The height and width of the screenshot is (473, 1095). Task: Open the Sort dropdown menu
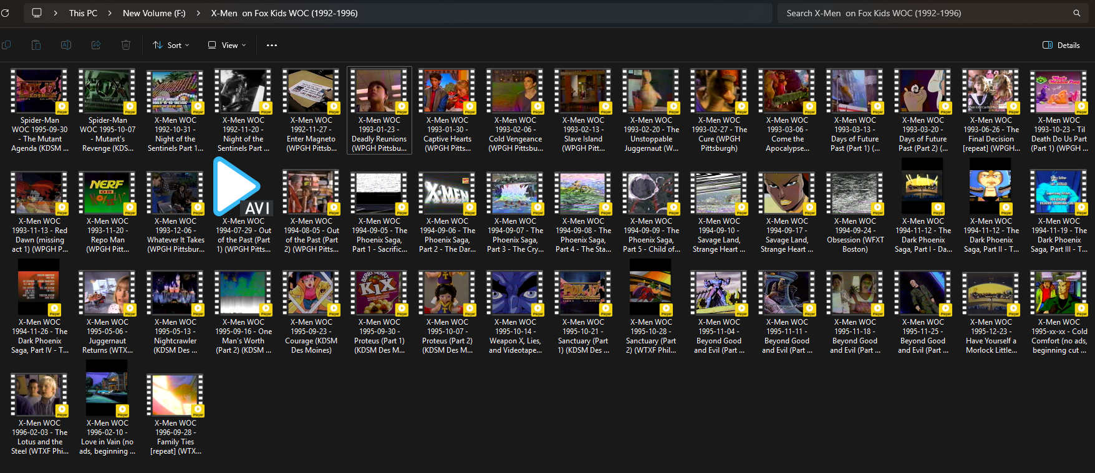171,45
